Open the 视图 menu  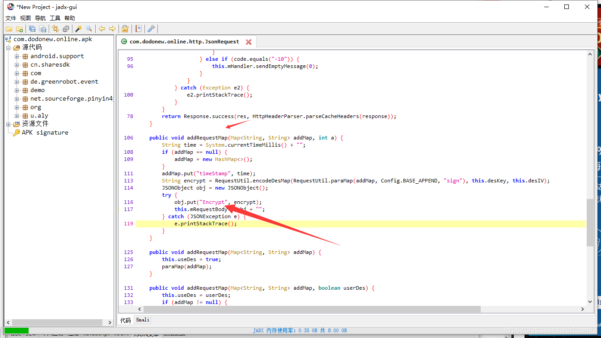coord(25,18)
